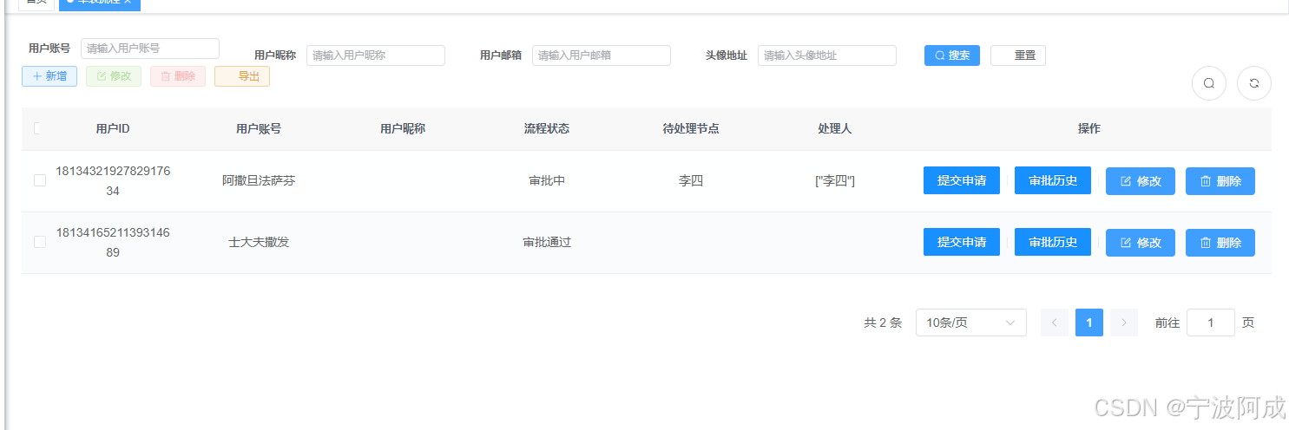Open 审批历史 for the 士大夫撒发 row
This screenshot has height=430, width=1289.
1053,242
